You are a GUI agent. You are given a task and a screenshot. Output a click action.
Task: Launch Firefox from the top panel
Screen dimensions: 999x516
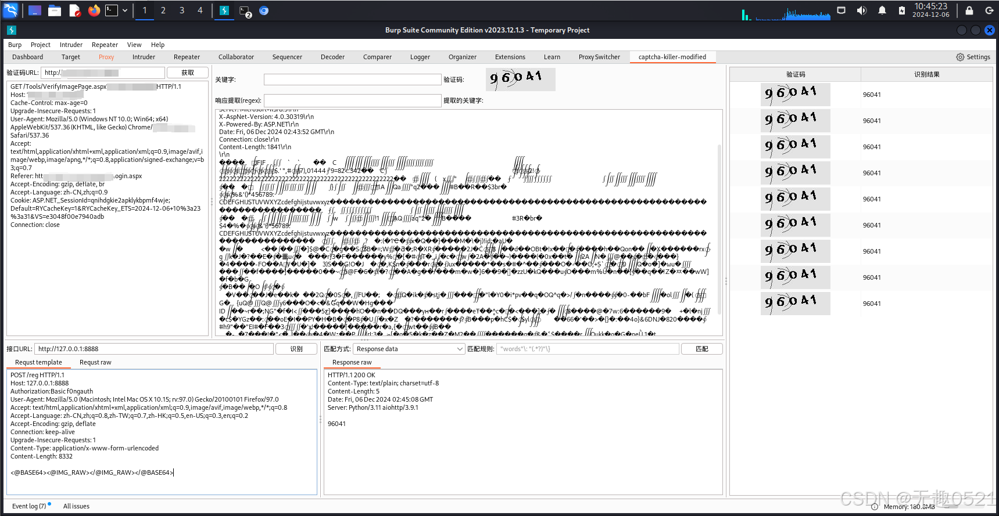[x=94, y=10]
